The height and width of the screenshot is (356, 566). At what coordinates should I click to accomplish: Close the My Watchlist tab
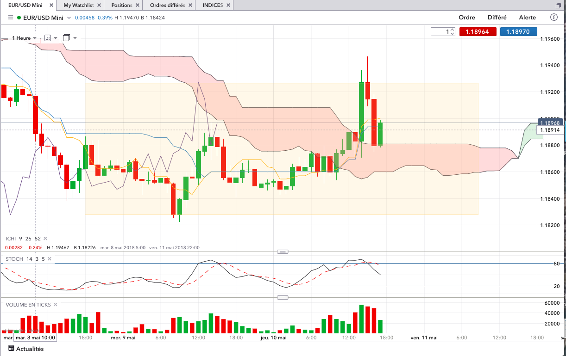[99, 6]
